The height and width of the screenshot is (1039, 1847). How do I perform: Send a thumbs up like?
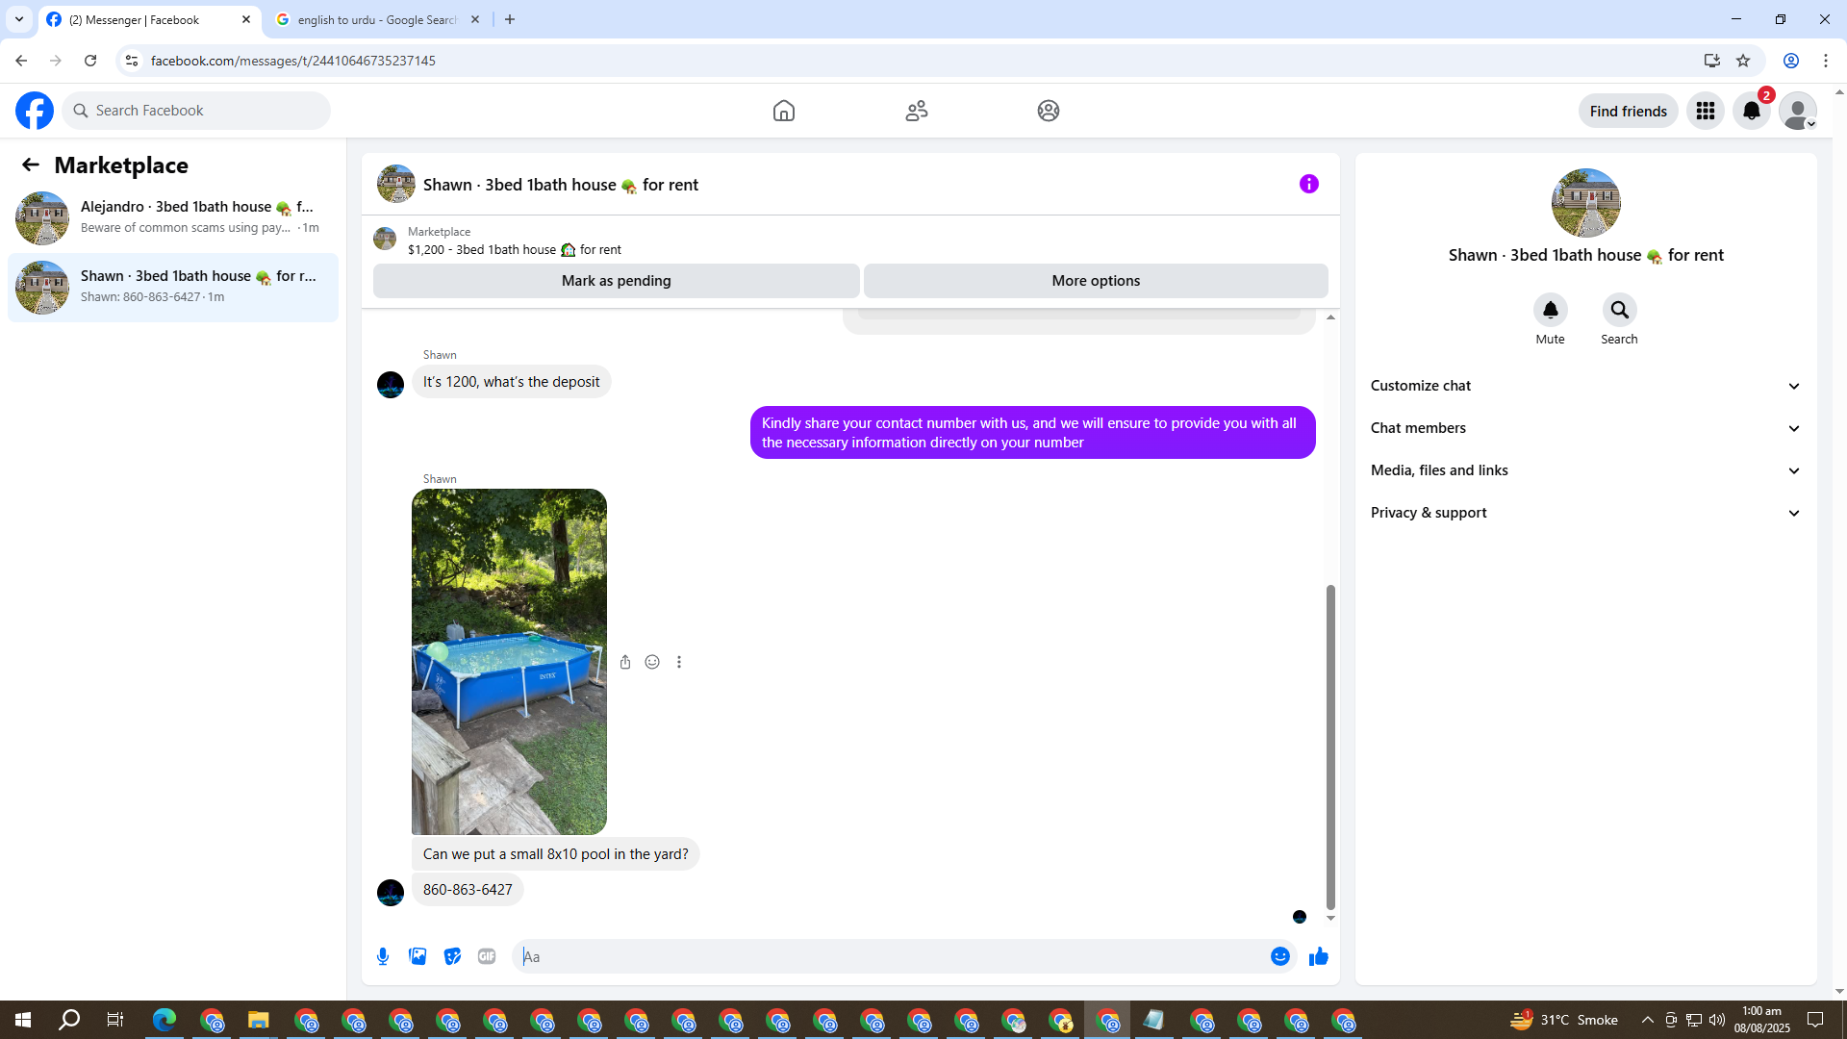[x=1318, y=956]
